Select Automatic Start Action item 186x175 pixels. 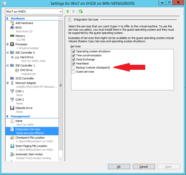[29, 154]
